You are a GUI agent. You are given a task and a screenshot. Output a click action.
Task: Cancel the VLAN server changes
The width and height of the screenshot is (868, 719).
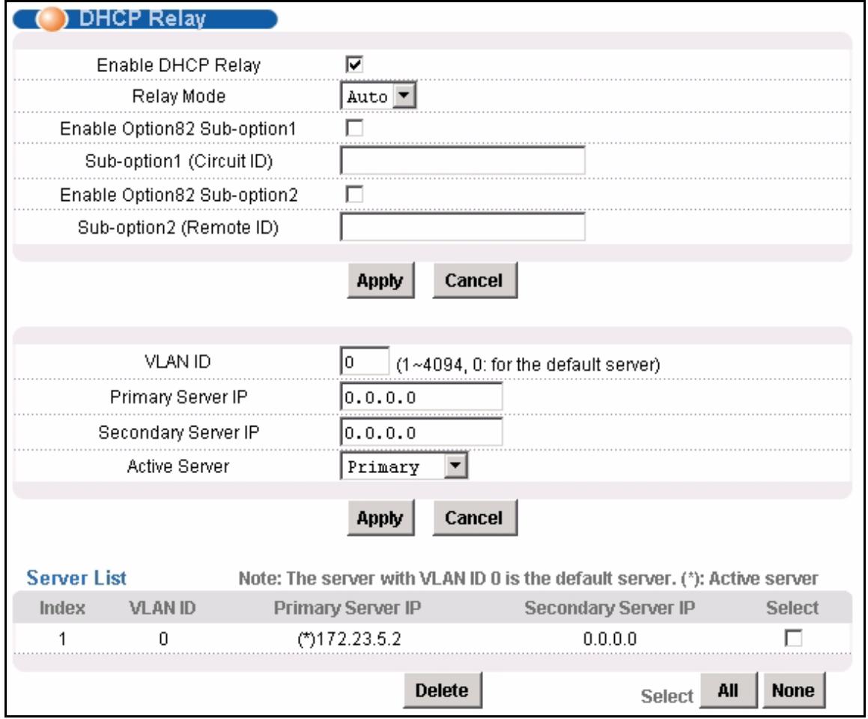pyautogui.click(x=474, y=518)
